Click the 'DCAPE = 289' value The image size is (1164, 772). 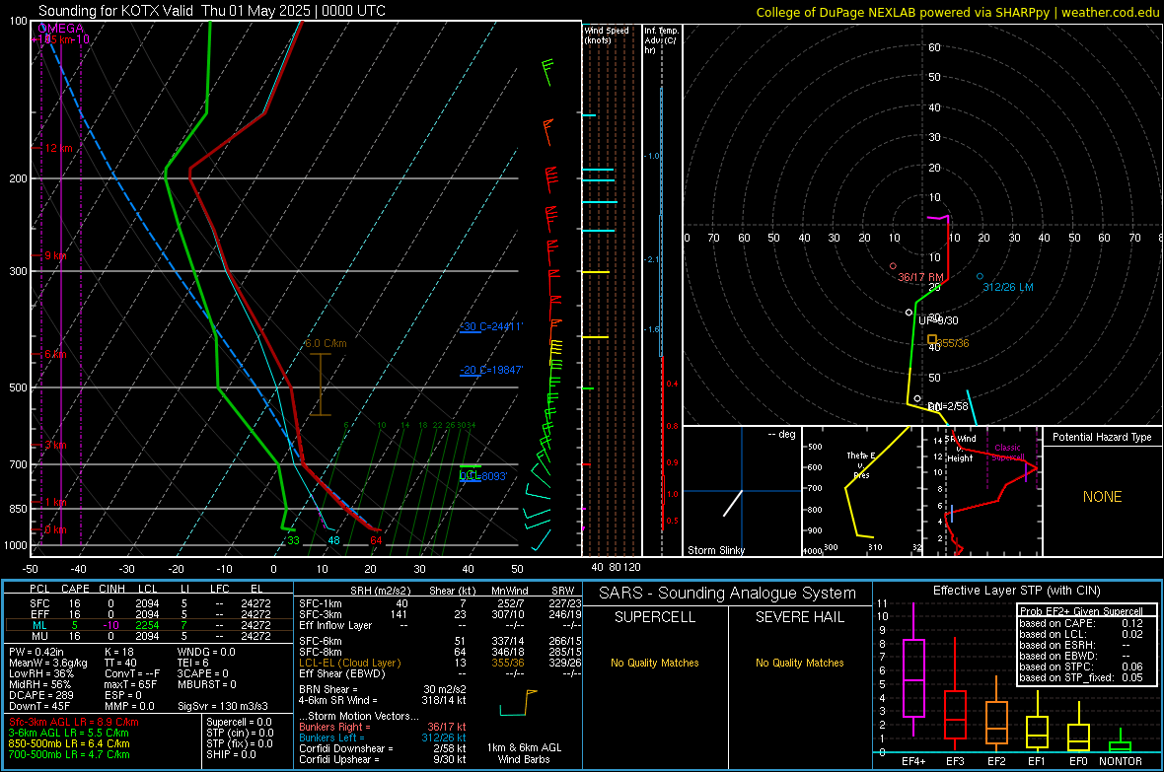coord(40,695)
